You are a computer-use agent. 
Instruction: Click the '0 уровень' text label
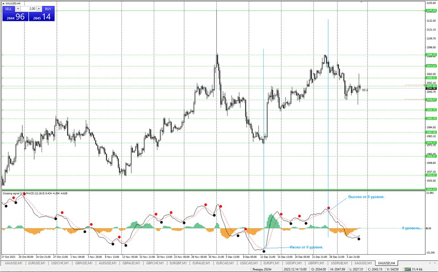[x=412, y=228]
